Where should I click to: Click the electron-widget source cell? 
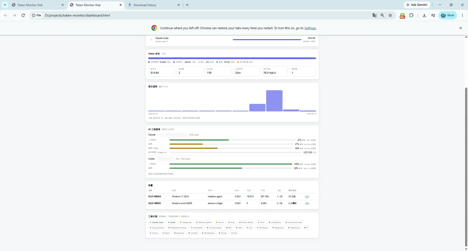(215, 203)
